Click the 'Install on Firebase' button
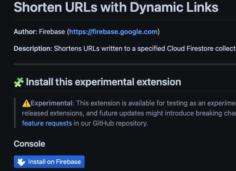This screenshot has height=171, width=236. (49, 162)
